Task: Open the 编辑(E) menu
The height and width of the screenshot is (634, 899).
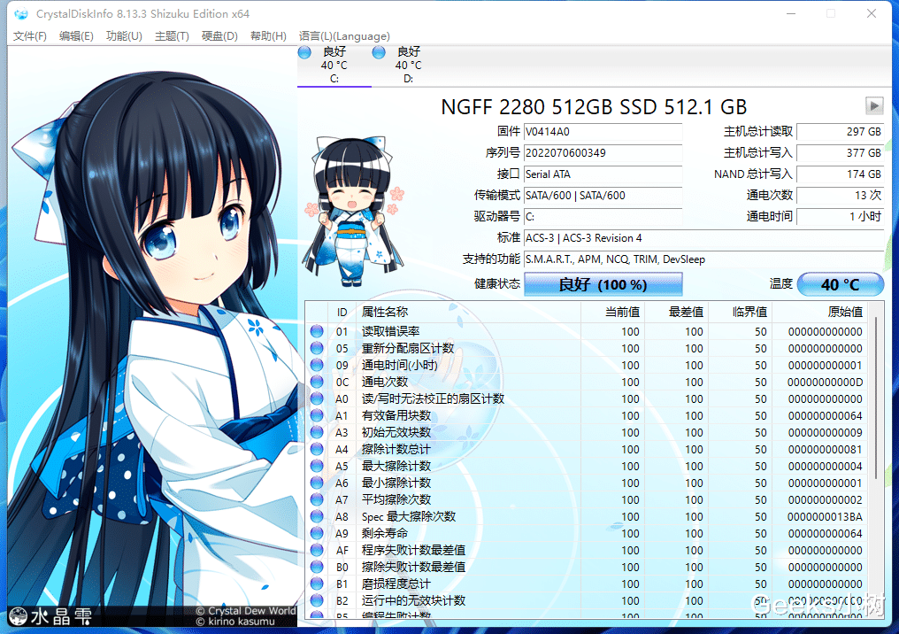Action: tap(76, 36)
